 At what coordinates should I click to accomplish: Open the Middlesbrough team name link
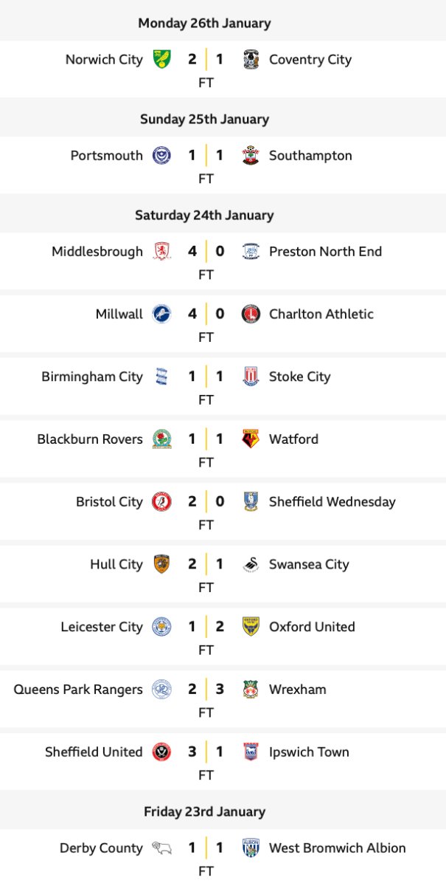(x=97, y=252)
